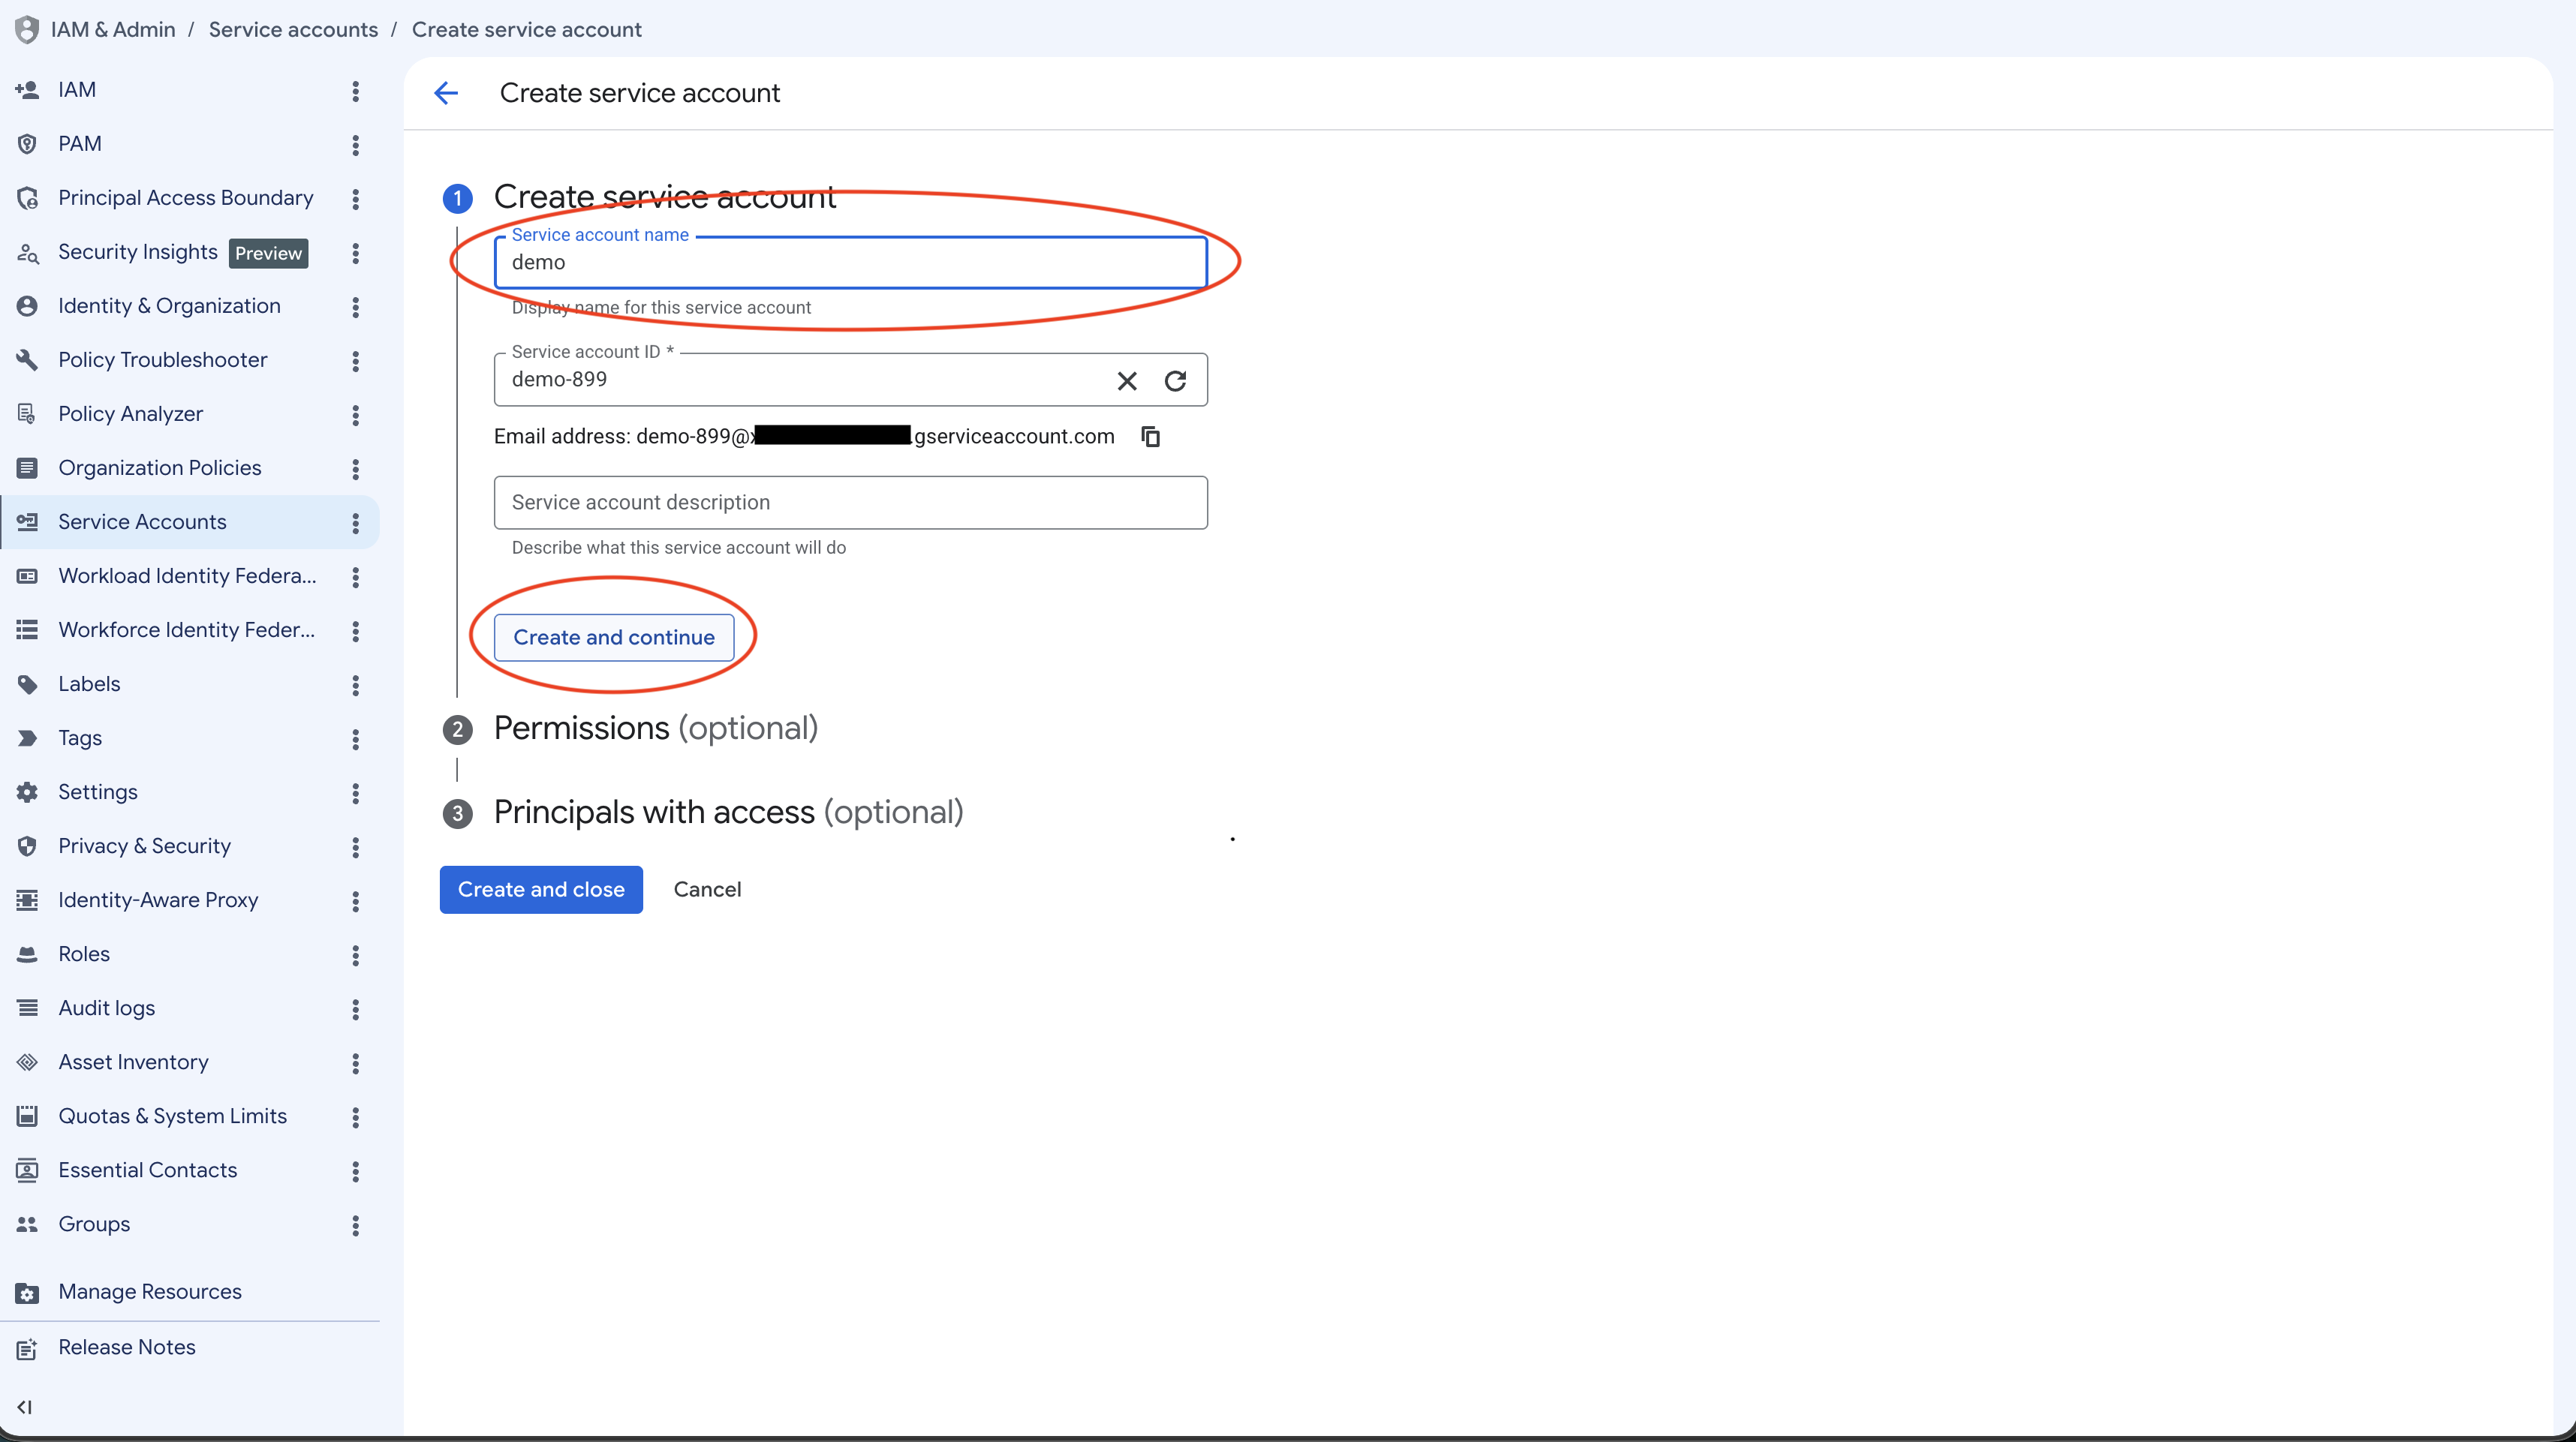Open Organization Policies in sidebar
This screenshot has width=2576, height=1442.
point(159,467)
